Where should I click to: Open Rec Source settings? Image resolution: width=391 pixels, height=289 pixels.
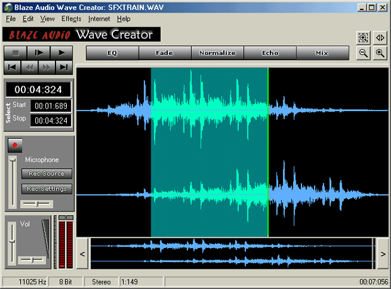coord(47,174)
